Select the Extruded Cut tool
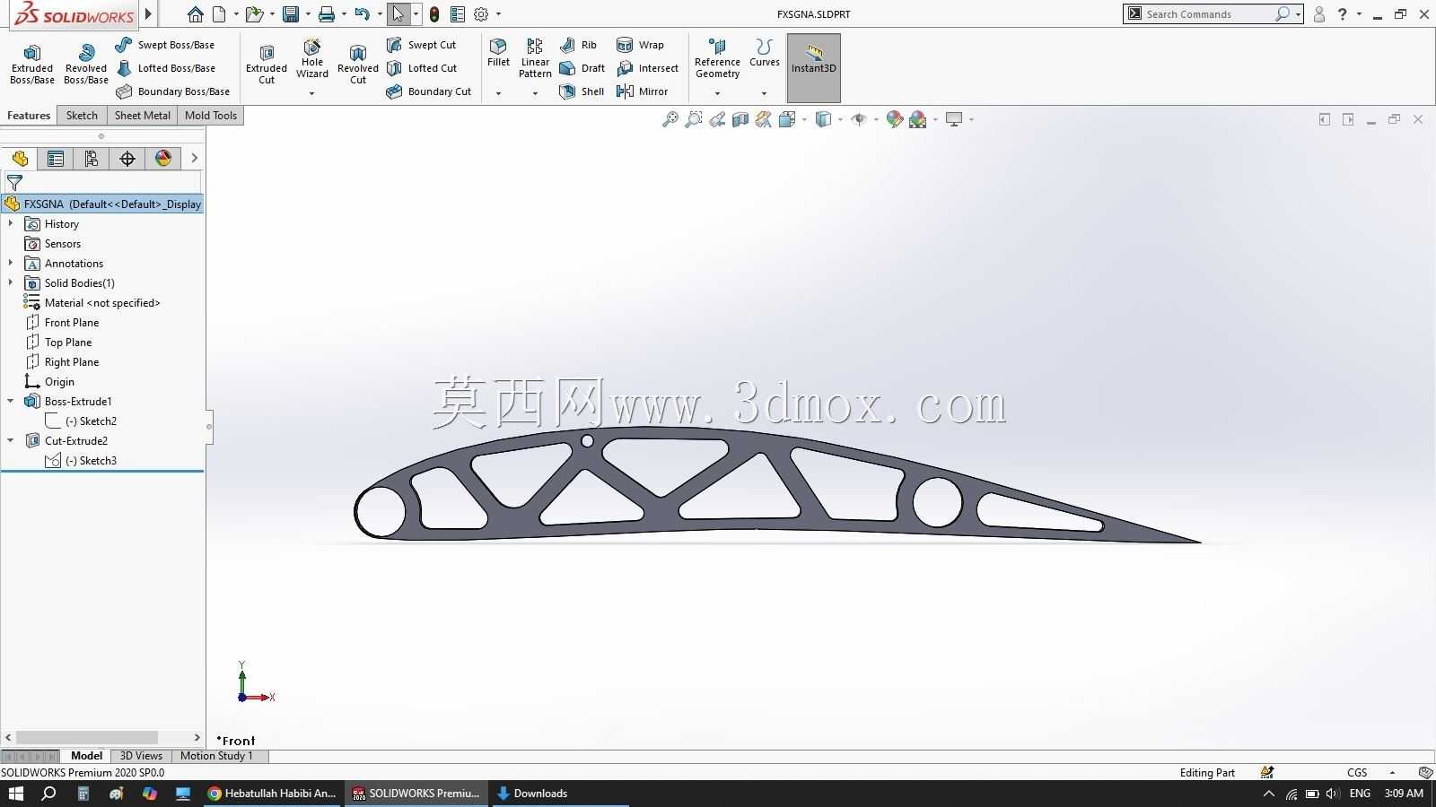This screenshot has width=1436, height=807. click(x=267, y=65)
